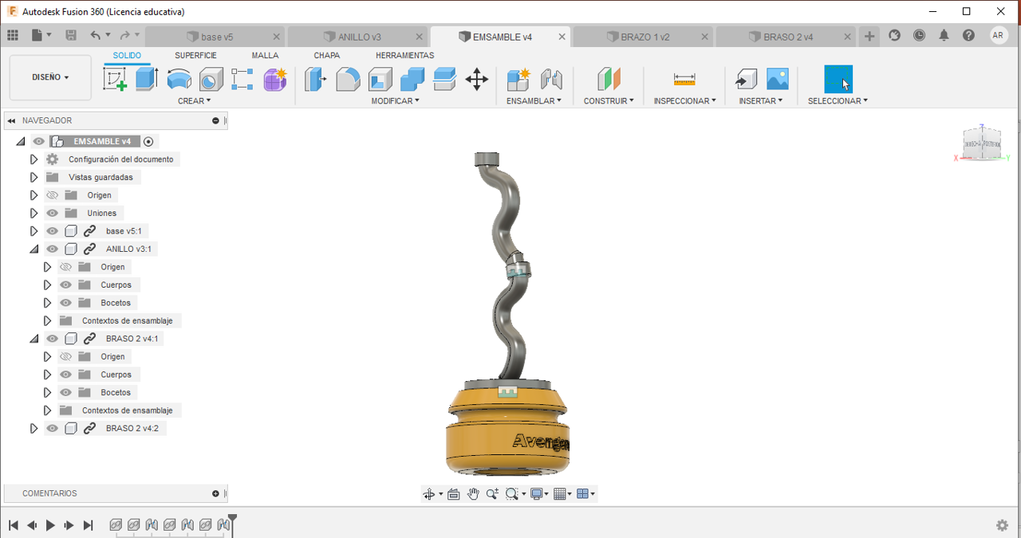
Task: Expand the BRASO 2 v4:2 node
Action: (34, 428)
